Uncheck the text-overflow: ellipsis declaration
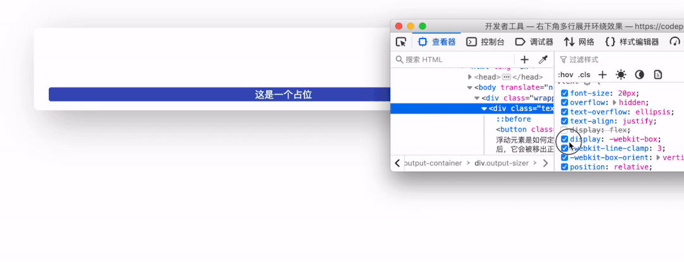 tap(564, 112)
